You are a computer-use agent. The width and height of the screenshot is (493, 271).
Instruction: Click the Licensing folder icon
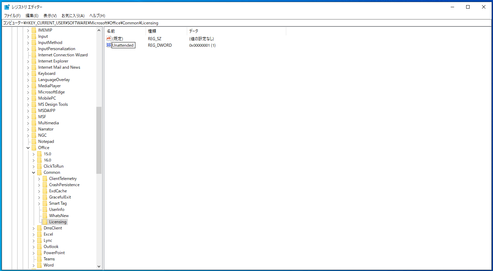45,222
